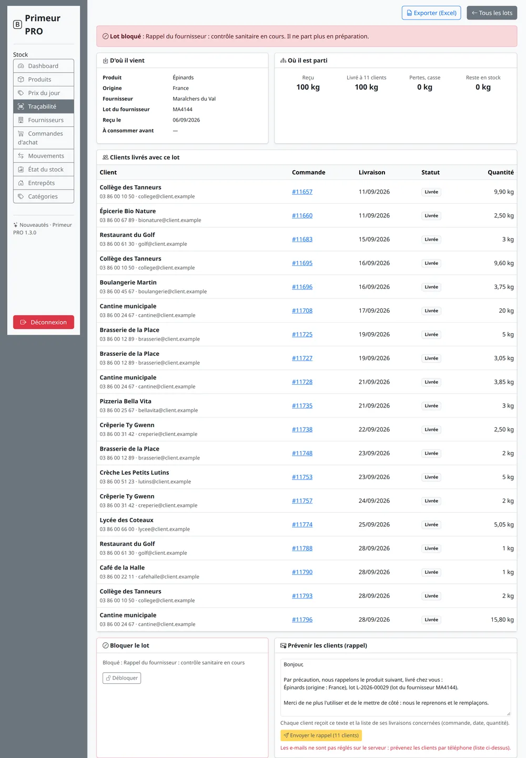The image size is (526, 758).
Task: Open order #11657
Action: [x=302, y=192]
